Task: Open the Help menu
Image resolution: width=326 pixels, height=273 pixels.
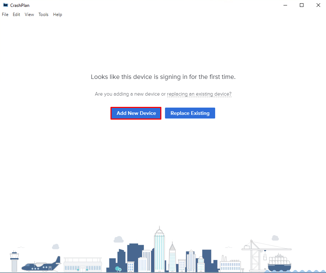Action: click(x=57, y=15)
